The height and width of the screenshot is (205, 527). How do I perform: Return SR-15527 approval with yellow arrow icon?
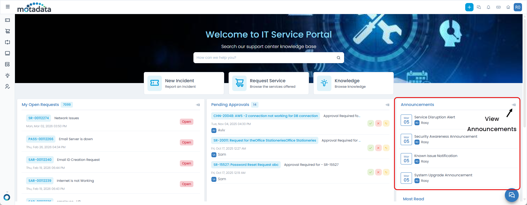click(x=386, y=172)
